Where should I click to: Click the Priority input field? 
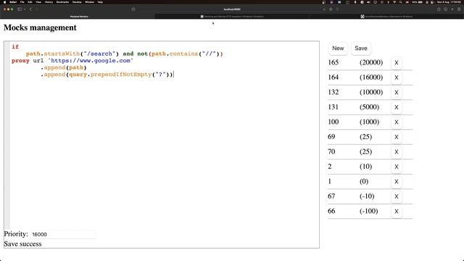(x=63, y=234)
